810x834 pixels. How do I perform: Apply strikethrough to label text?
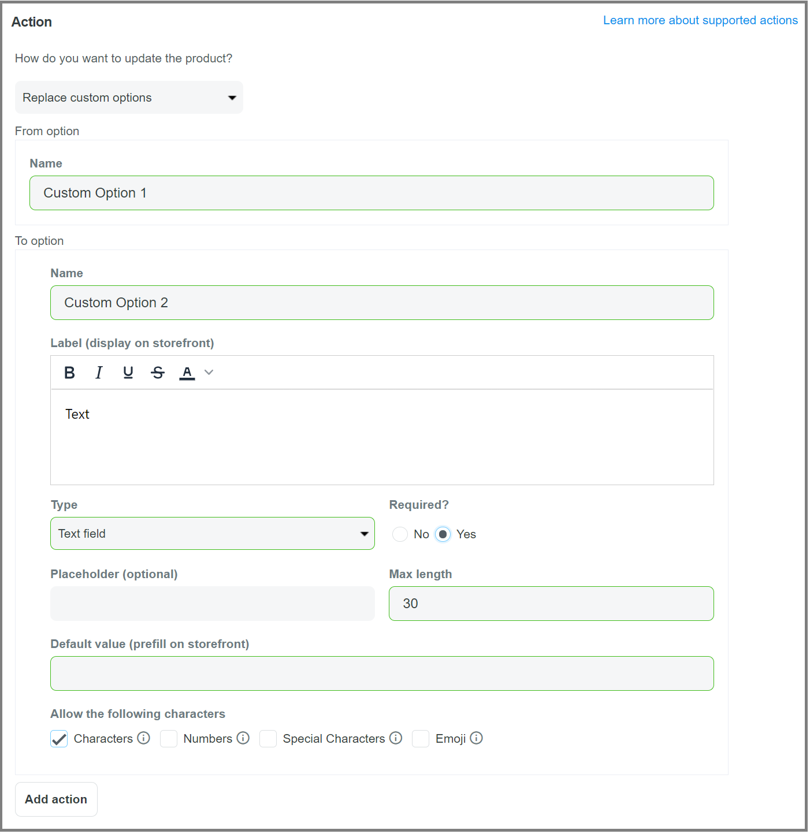tap(158, 373)
